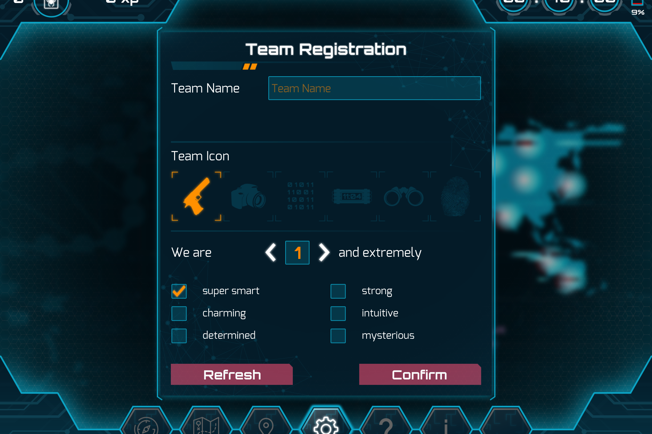This screenshot has width=652, height=434.
Task: Check the strong trait box
Action: [338, 291]
